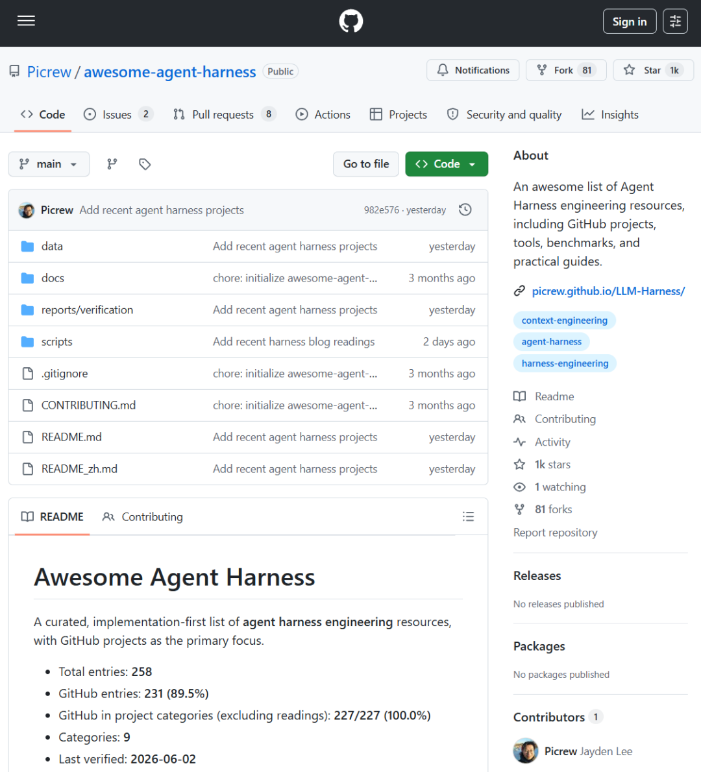This screenshot has width=701, height=772.
Task: Open the Actions tab
Action: tap(323, 115)
